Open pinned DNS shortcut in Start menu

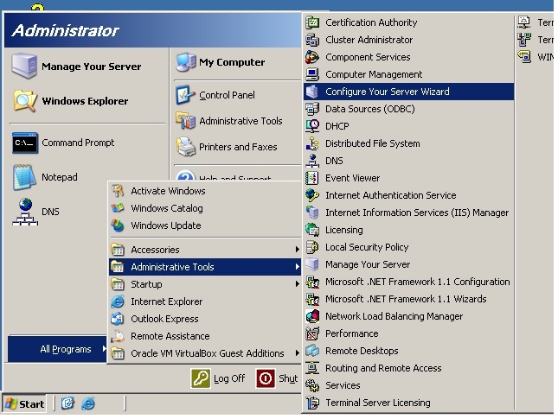[x=35, y=212]
